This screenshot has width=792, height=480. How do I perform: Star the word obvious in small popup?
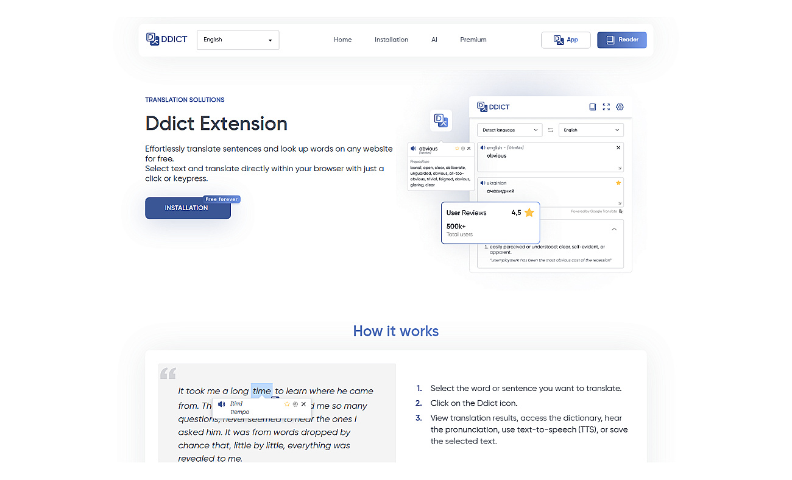457,148
